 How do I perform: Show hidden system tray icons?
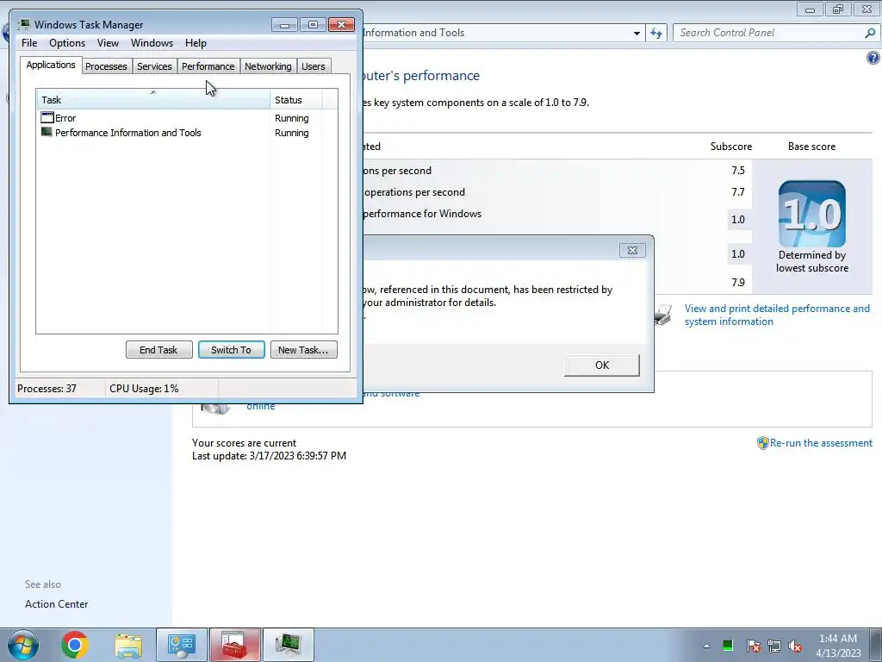coord(706,646)
